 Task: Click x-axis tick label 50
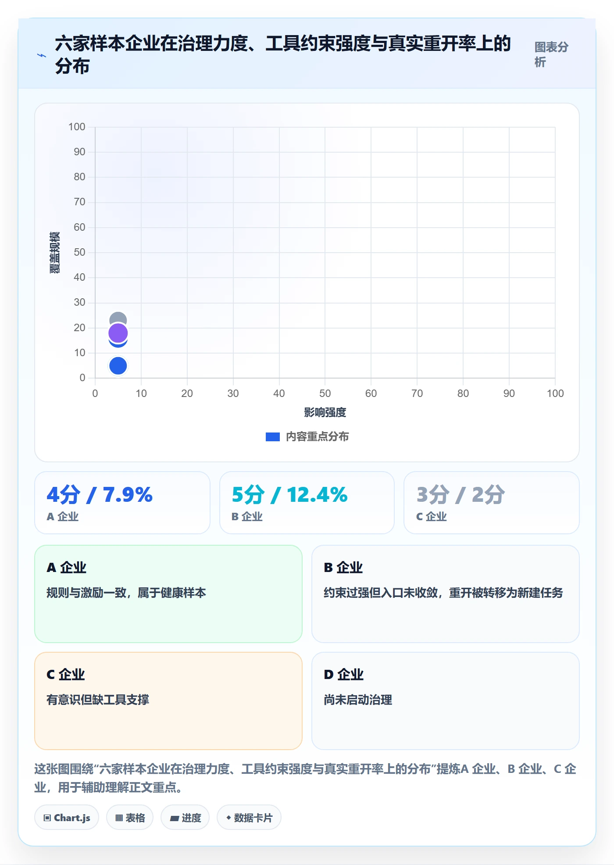click(325, 393)
